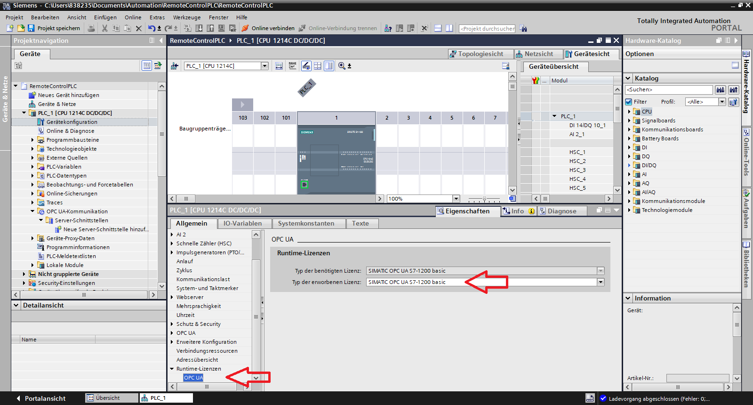Open the Online menu
753x405 pixels.
(x=133, y=17)
